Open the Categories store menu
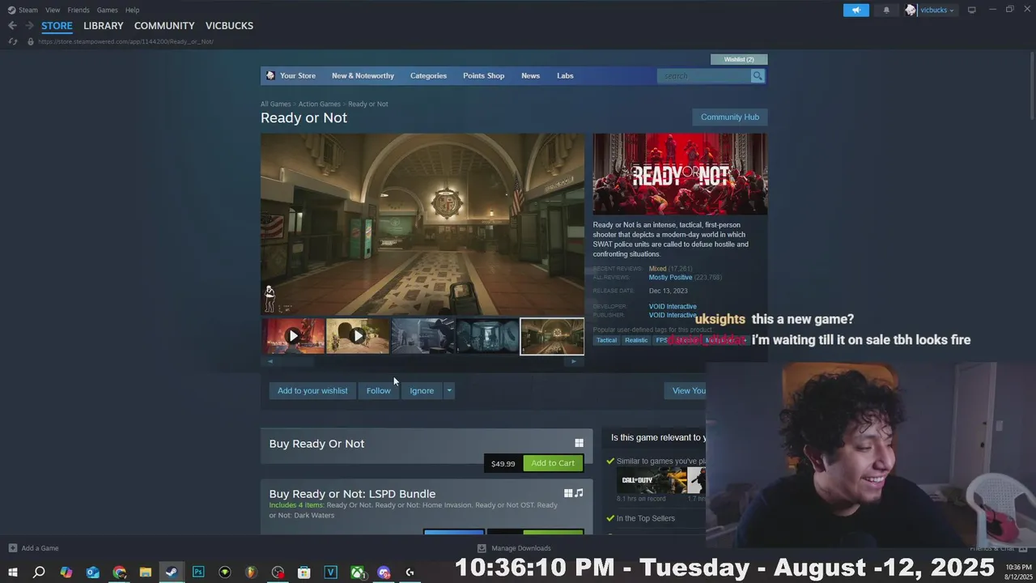1036x583 pixels. [428, 75]
